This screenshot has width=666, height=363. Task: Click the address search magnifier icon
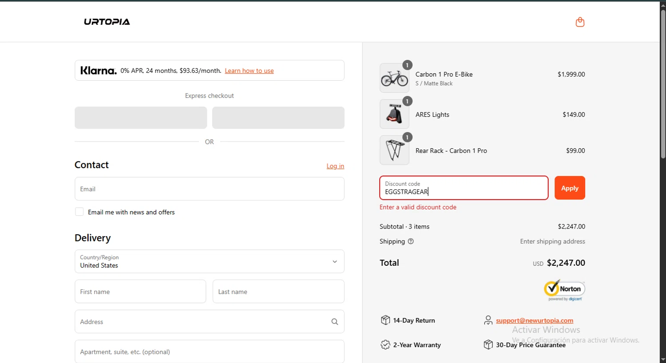(335, 322)
